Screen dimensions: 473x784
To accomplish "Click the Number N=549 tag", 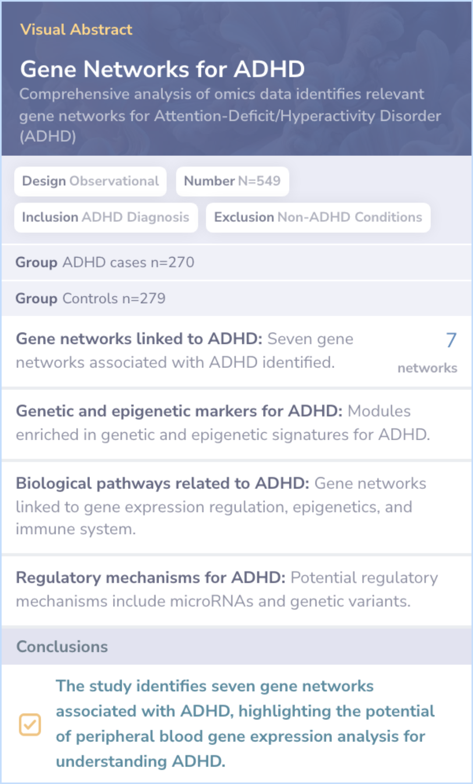I will click(232, 181).
